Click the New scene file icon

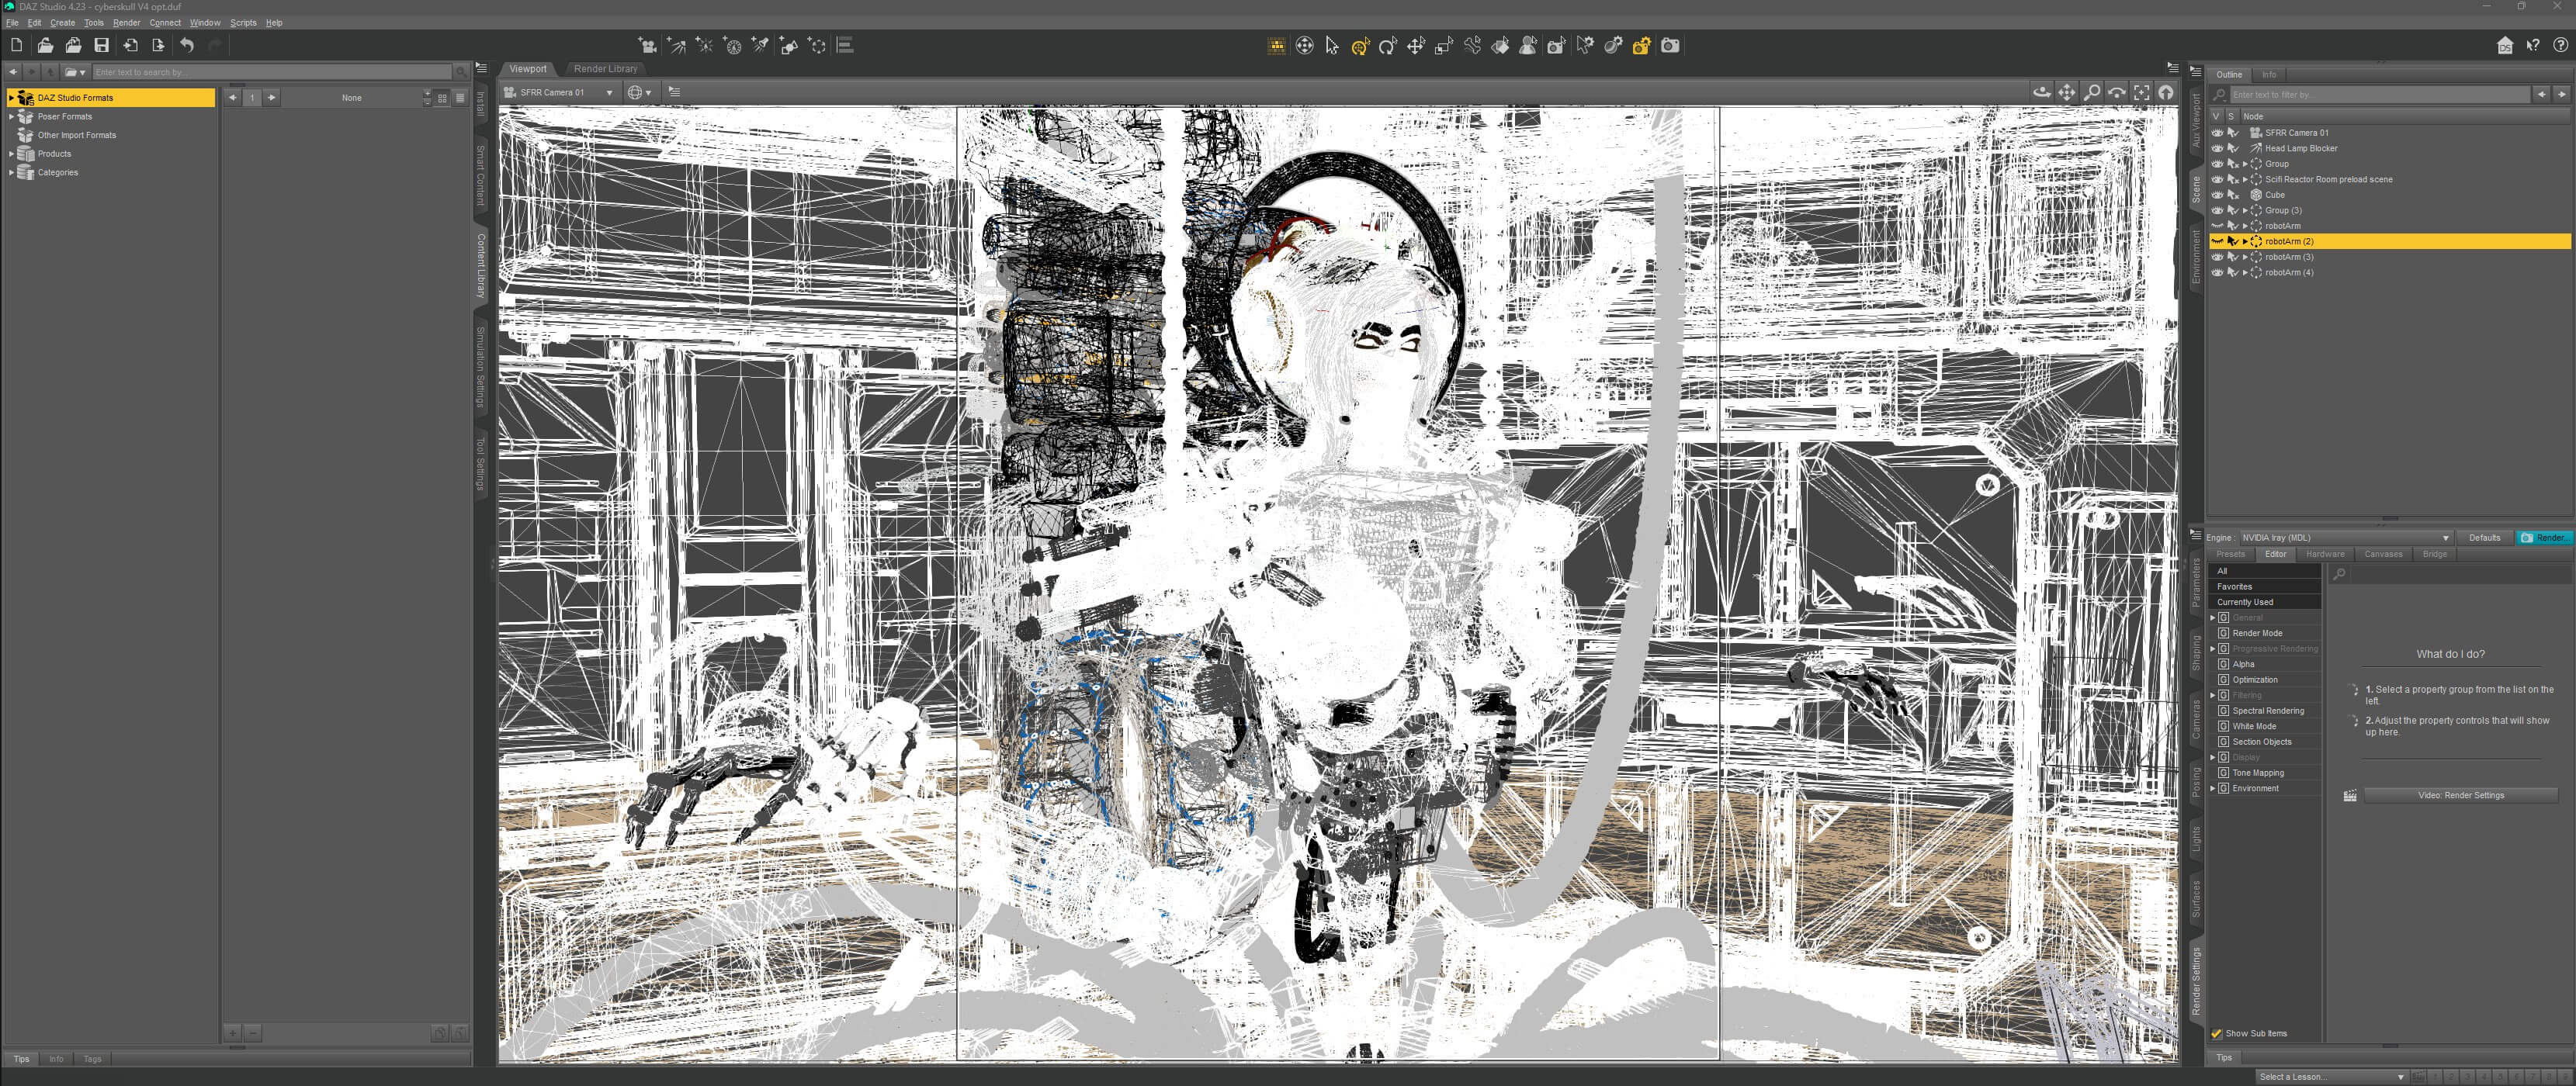coord(16,45)
